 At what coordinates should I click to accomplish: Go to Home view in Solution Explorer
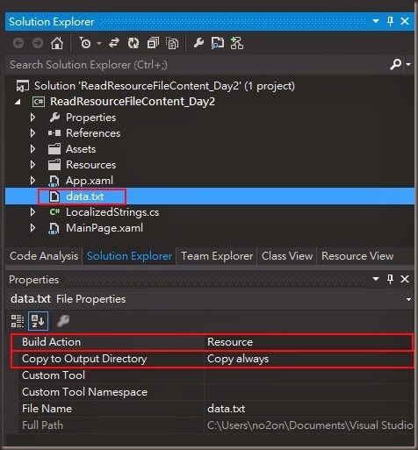pyautogui.click(x=57, y=43)
